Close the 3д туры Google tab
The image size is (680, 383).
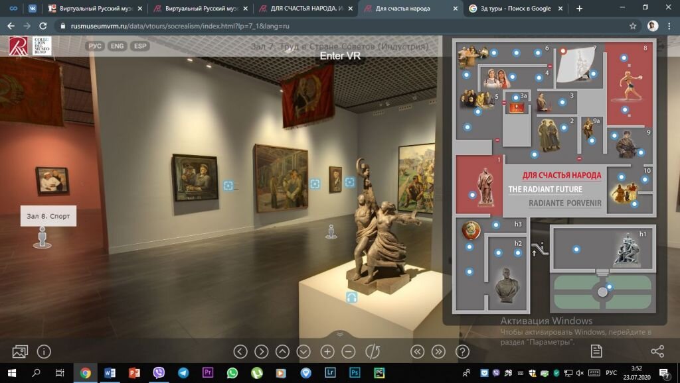point(560,8)
